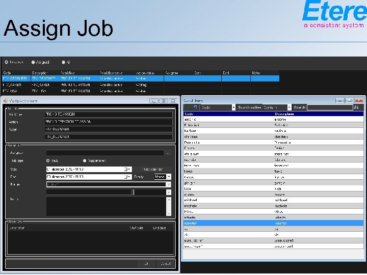Select the FTV_DESIGNER job row
The width and height of the screenshot is (367, 275).
point(141,78)
